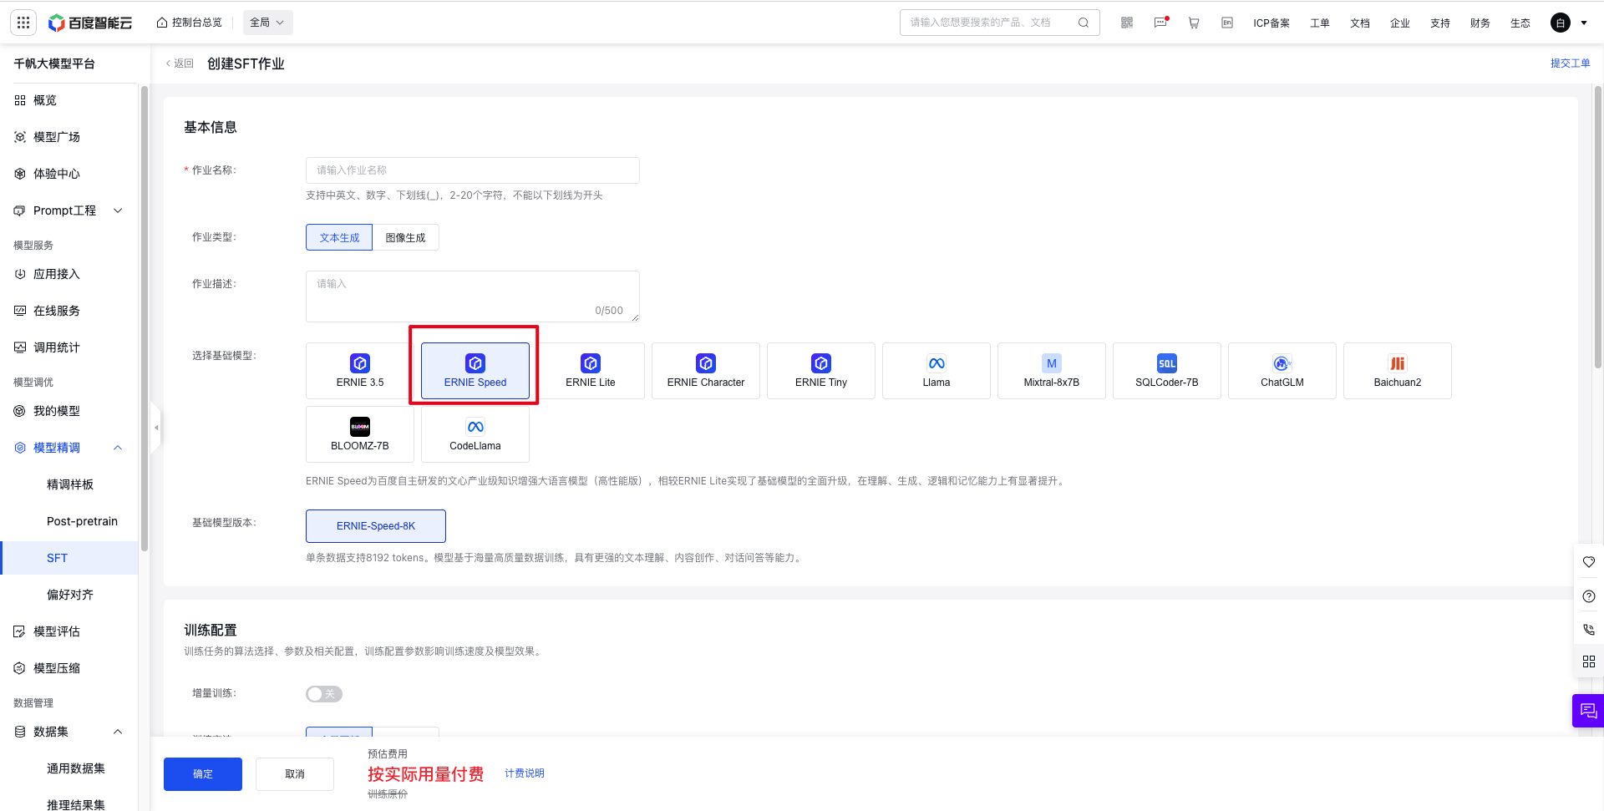
Task: Click the Baidu AI Cloud logo
Action: tap(90, 23)
